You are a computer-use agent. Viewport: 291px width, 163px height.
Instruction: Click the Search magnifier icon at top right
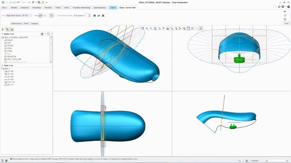[279, 7]
